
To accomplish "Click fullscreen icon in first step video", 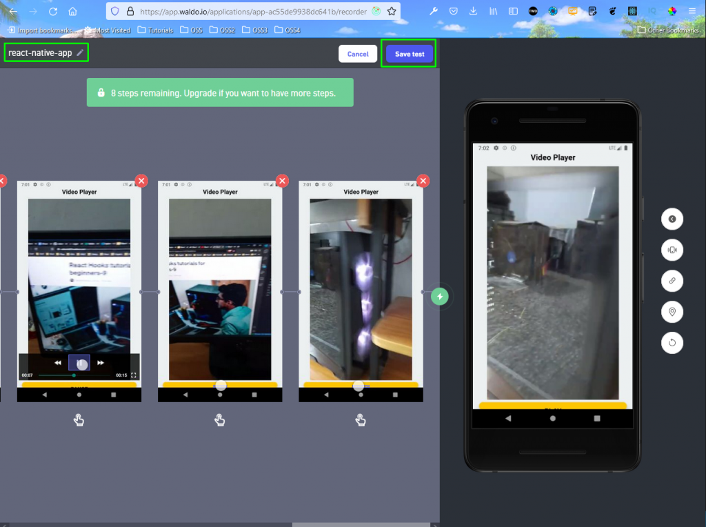I will coord(134,375).
